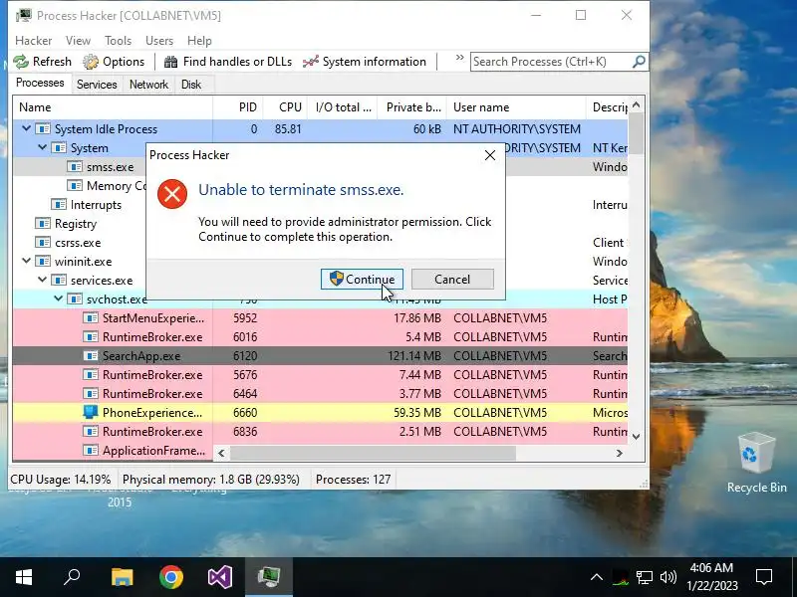The width and height of the screenshot is (797, 597).
Task: Click the PhoneExperience blue app icon
Action: pyautogui.click(x=91, y=412)
